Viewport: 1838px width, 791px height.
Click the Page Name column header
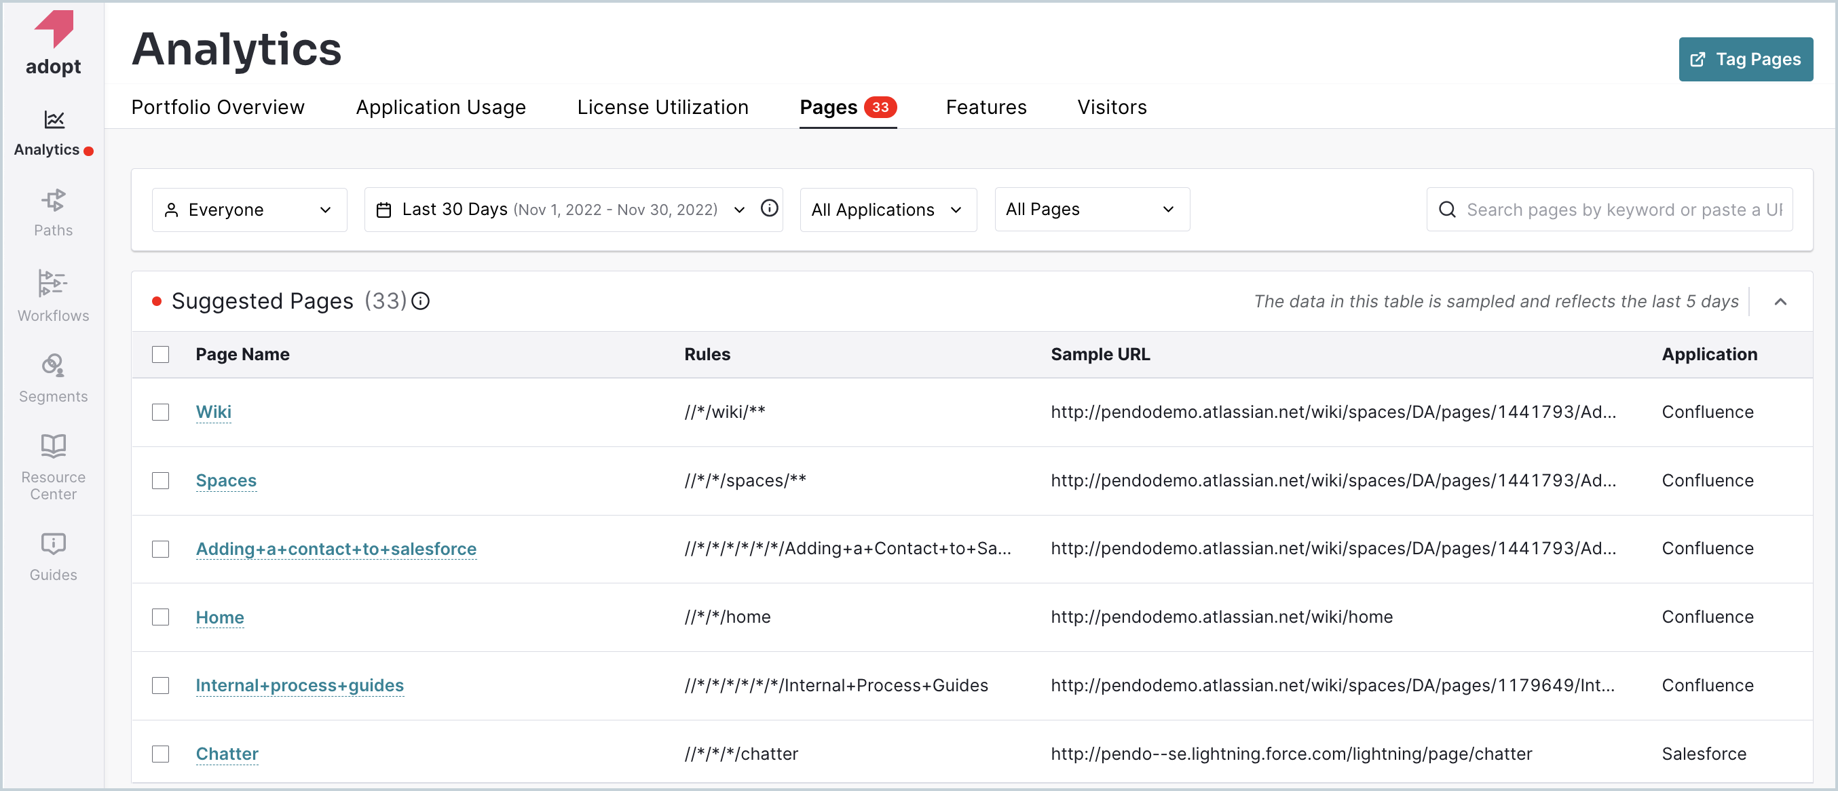(242, 355)
